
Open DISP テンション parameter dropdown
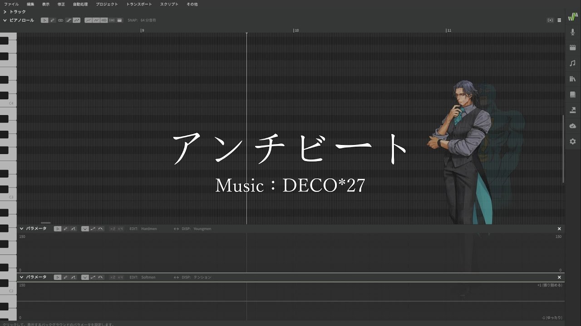point(202,277)
